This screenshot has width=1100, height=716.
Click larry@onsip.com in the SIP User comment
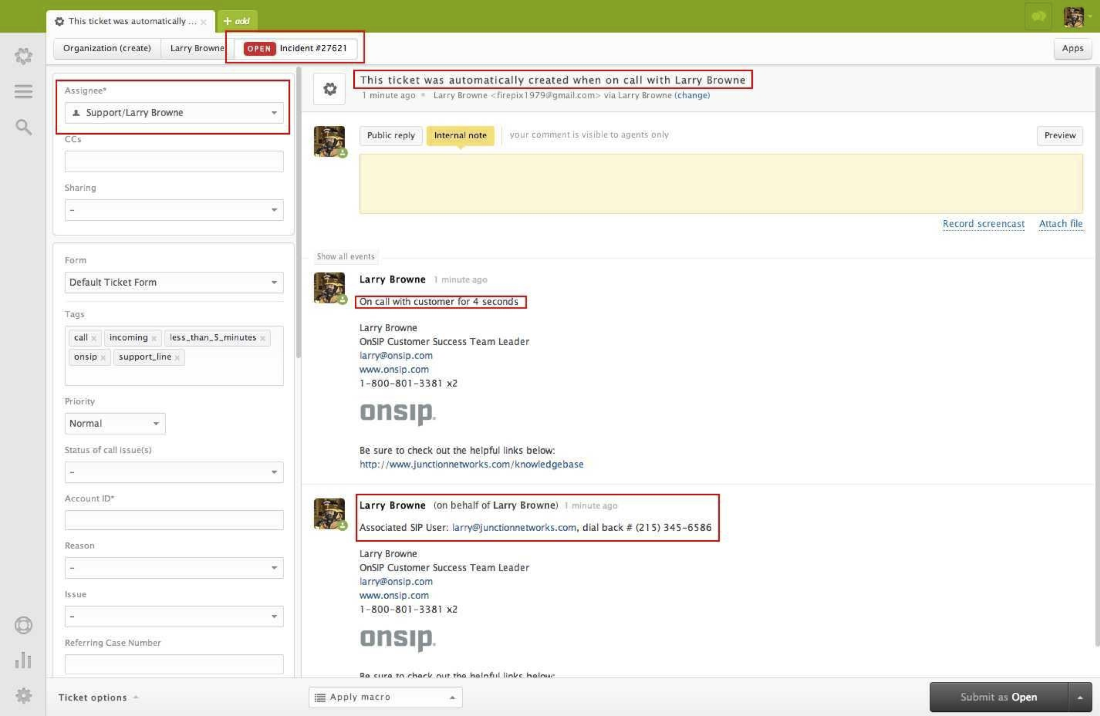[x=396, y=581]
